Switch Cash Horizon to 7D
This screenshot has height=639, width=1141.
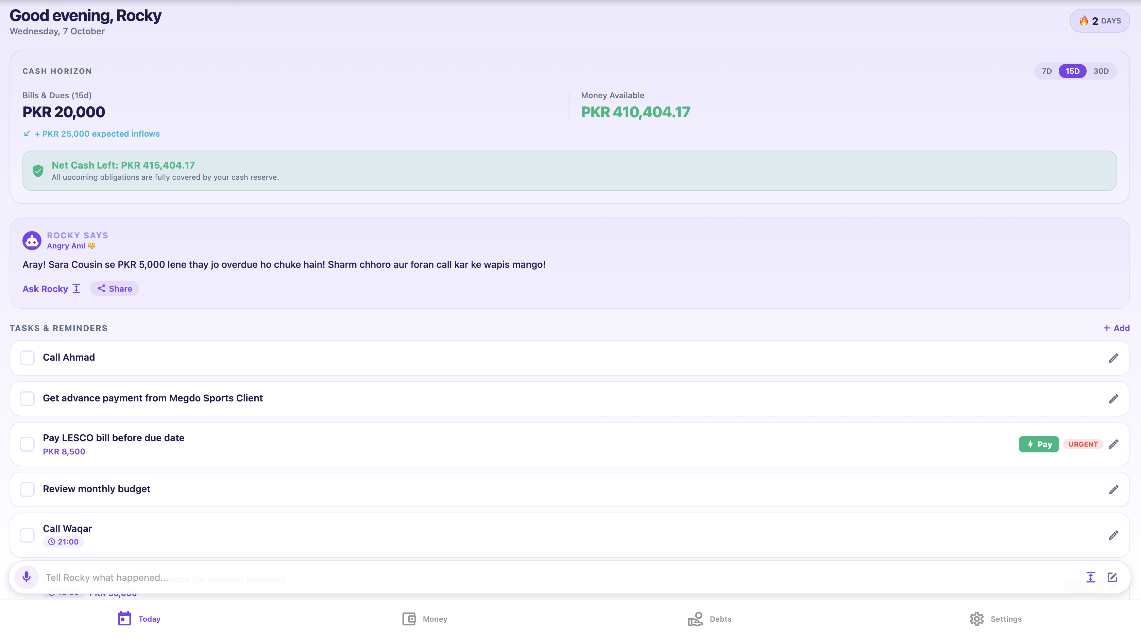tap(1047, 71)
